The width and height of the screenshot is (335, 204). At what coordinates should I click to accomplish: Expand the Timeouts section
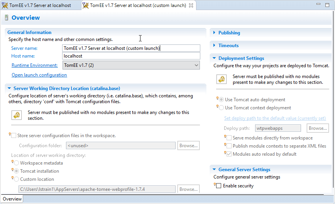click(x=214, y=45)
